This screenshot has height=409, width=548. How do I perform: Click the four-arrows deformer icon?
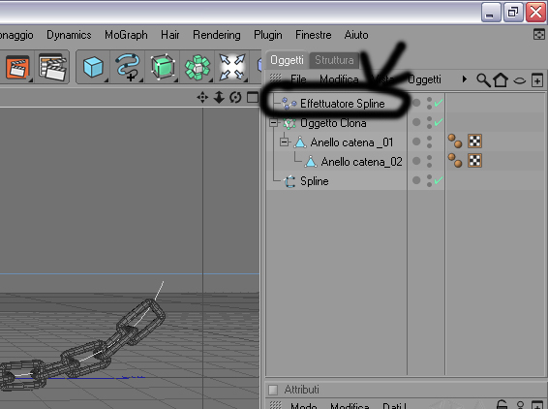click(x=232, y=67)
